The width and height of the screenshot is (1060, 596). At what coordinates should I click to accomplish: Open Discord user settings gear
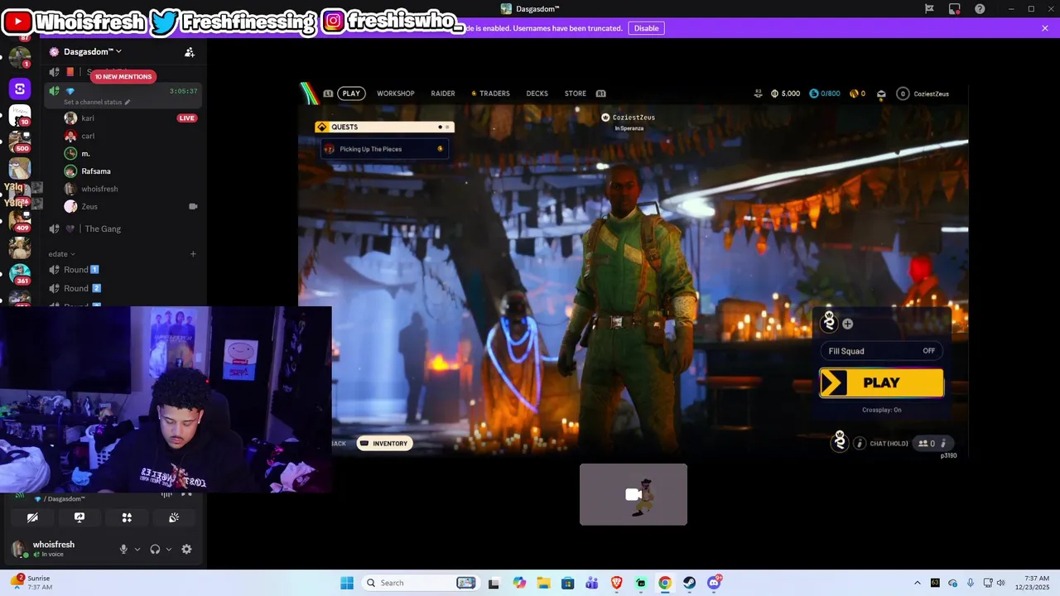pyautogui.click(x=186, y=549)
